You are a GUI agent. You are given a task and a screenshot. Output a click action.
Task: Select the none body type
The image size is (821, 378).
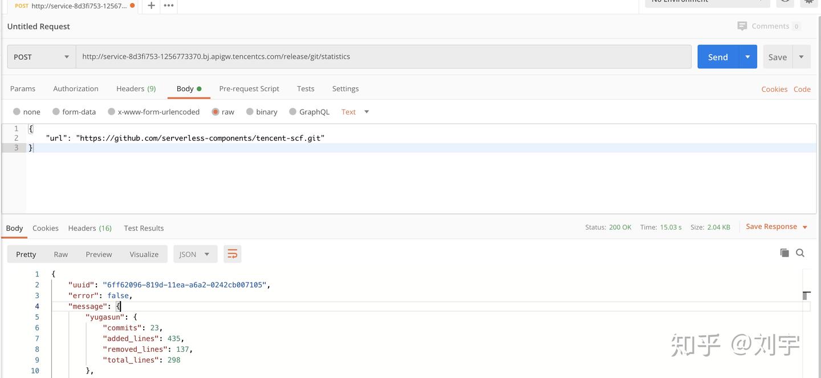point(17,112)
